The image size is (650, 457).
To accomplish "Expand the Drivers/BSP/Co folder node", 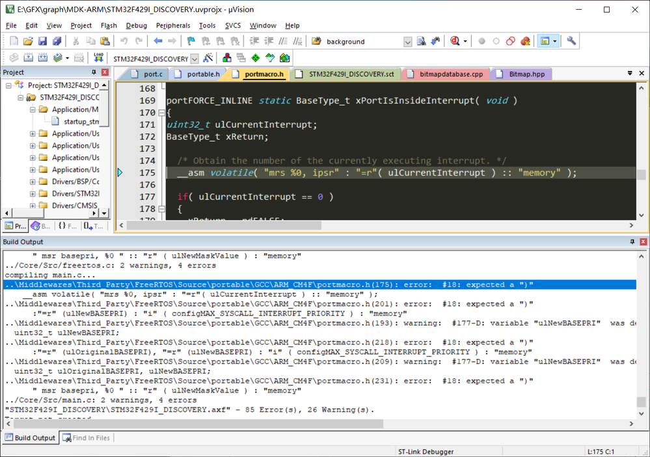I will coord(33,182).
